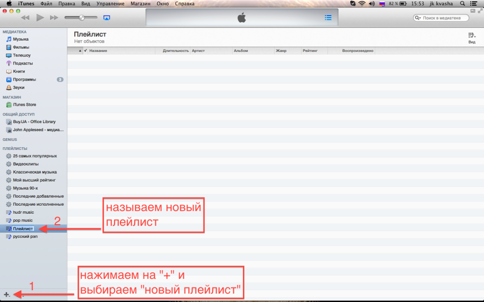484x302 pixels.
Task: Switch to the mini player
Action: click(x=473, y=11)
